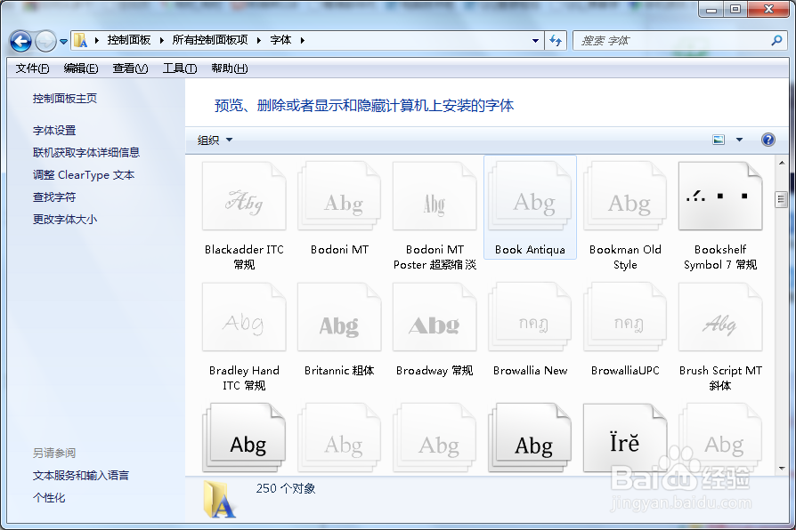
Task: Click the 字体 breadcrumb segment
Action: click(x=280, y=40)
